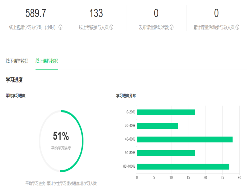Click the 80-100% distribution bar
This screenshot has height=187, width=249.
(x=183, y=166)
